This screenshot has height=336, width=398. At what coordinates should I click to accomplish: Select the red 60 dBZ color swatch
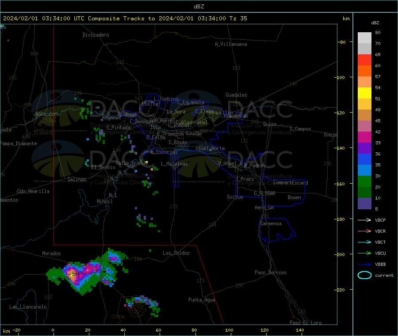364,60
